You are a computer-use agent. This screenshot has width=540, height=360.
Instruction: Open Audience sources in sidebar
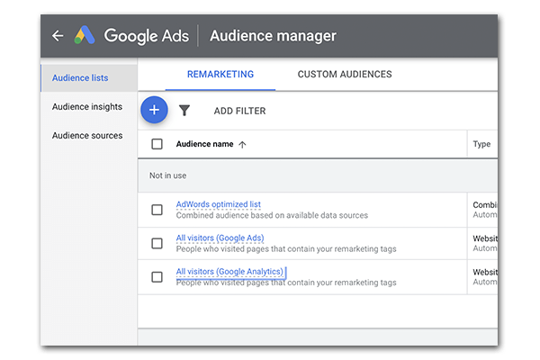point(87,135)
